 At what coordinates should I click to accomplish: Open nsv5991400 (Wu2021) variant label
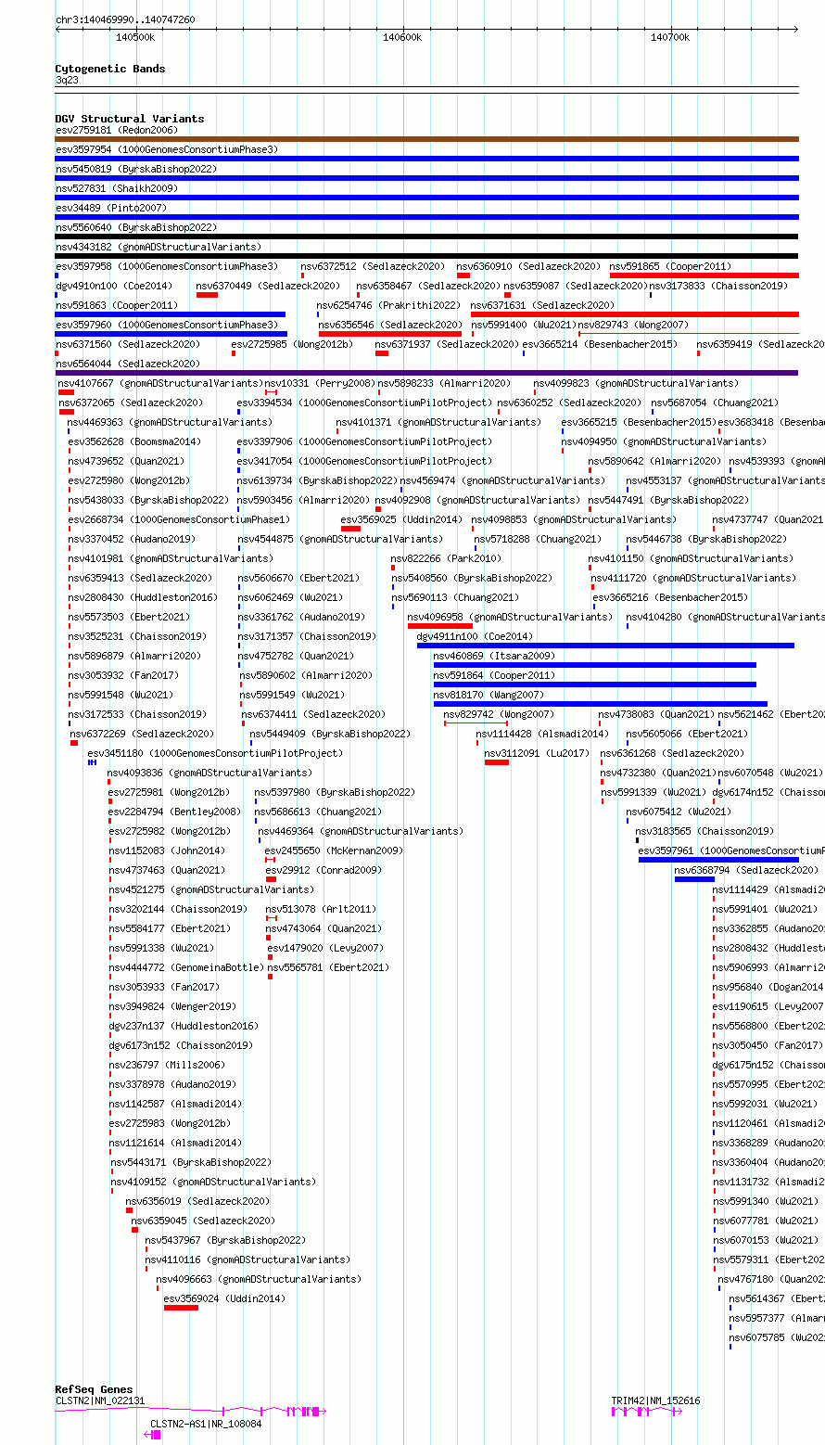524,325
